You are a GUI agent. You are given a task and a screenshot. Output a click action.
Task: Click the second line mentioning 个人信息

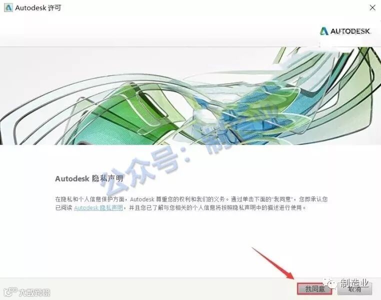tap(180, 207)
